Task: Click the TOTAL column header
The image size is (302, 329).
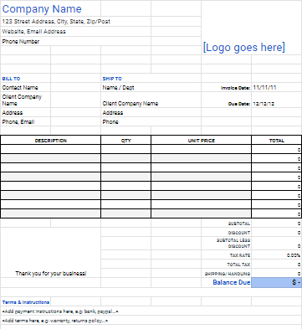Action: (x=277, y=141)
